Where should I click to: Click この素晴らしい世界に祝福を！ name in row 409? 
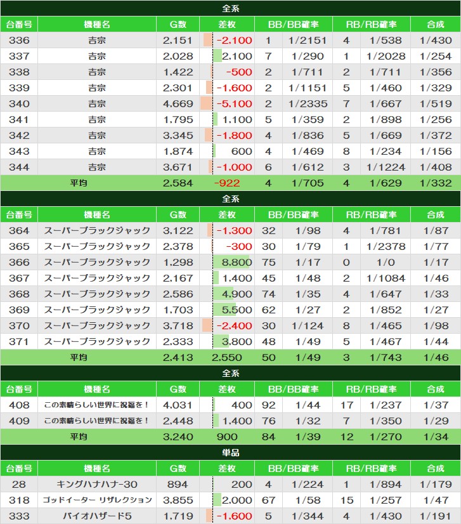tap(97, 421)
